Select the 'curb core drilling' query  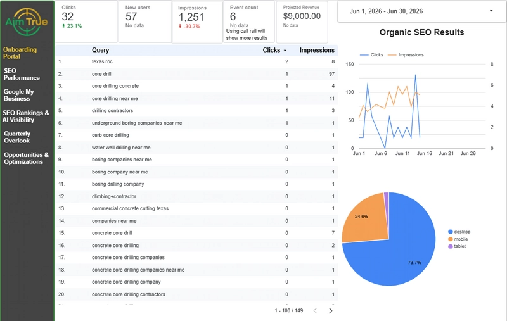click(x=110, y=135)
